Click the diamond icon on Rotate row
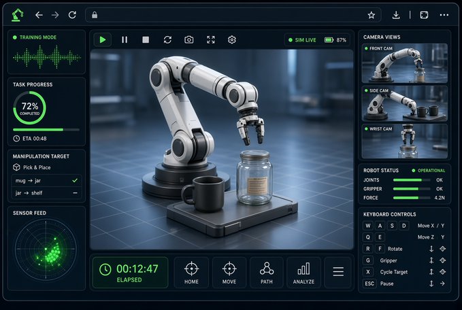This screenshot has height=310, width=462. (x=442, y=249)
